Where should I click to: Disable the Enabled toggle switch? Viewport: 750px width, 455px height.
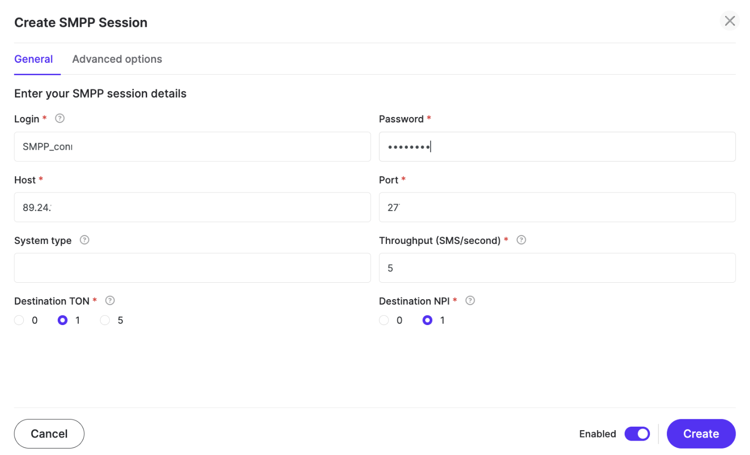coord(637,434)
